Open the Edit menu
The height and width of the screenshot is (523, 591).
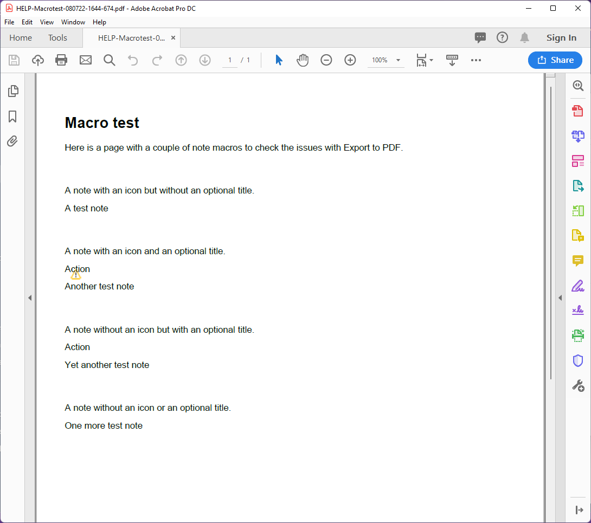pyautogui.click(x=27, y=22)
